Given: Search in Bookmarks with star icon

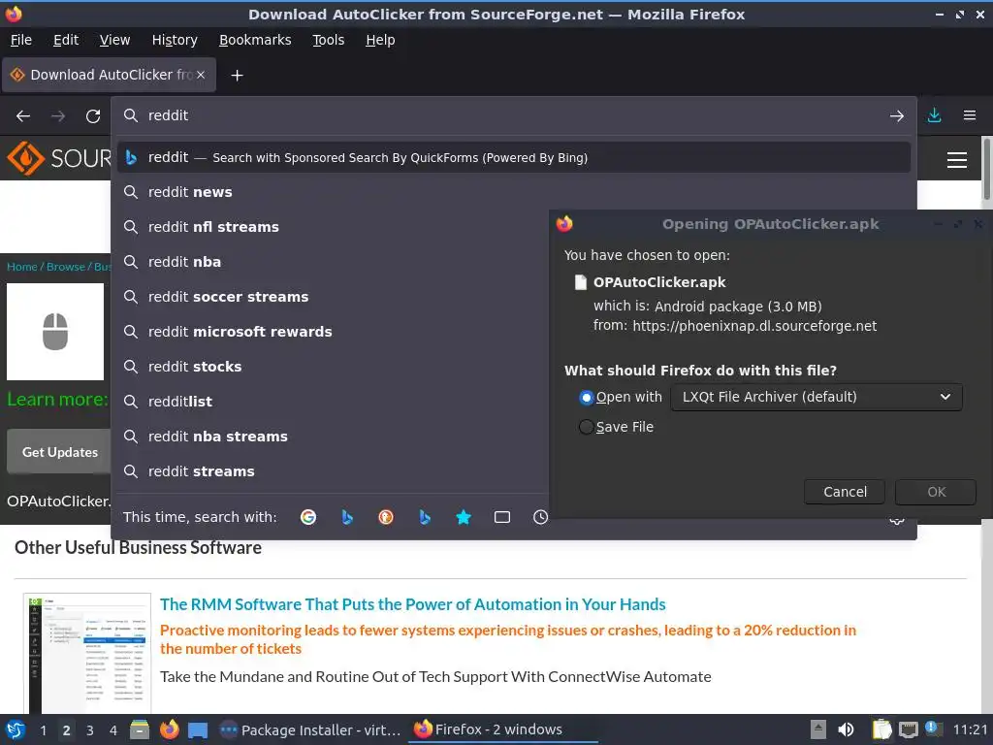Looking at the screenshot, I should [x=464, y=517].
